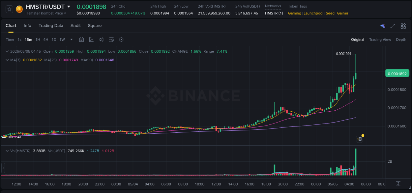Select the 1D interval

point(54,40)
